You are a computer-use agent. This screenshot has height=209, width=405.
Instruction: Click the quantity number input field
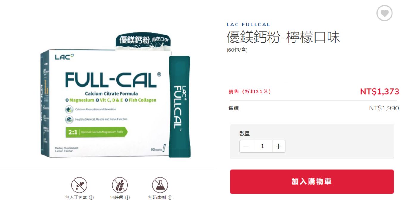point(262,146)
